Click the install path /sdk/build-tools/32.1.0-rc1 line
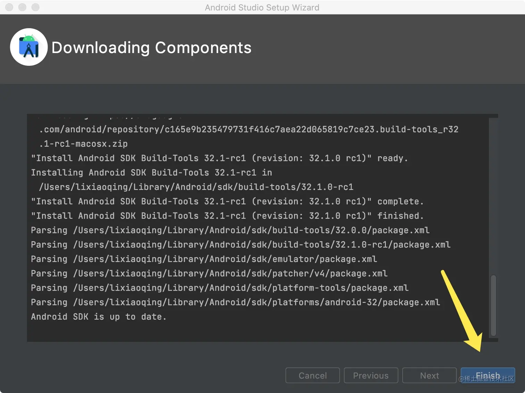Viewport: 525px width, 393px height. (x=196, y=187)
